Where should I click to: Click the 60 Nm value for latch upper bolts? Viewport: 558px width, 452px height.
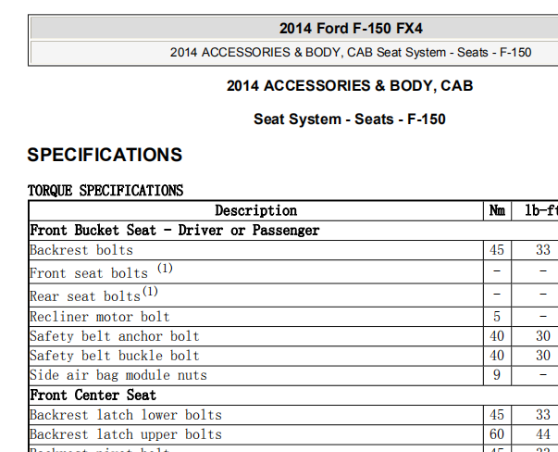click(x=497, y=434)
